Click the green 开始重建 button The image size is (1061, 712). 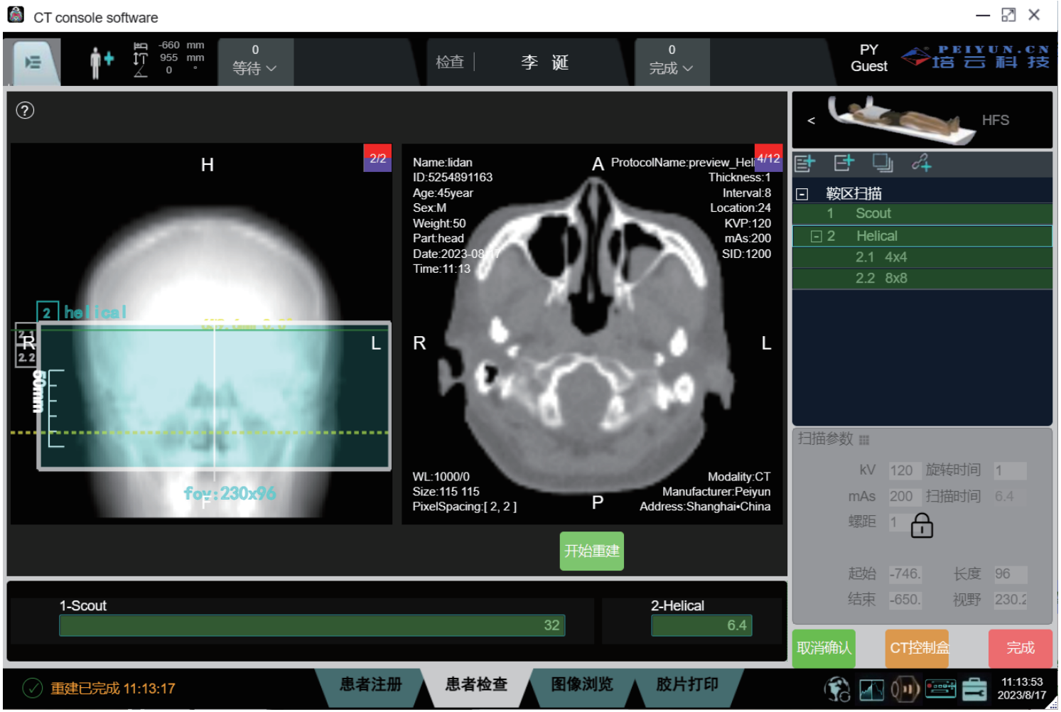591,551
